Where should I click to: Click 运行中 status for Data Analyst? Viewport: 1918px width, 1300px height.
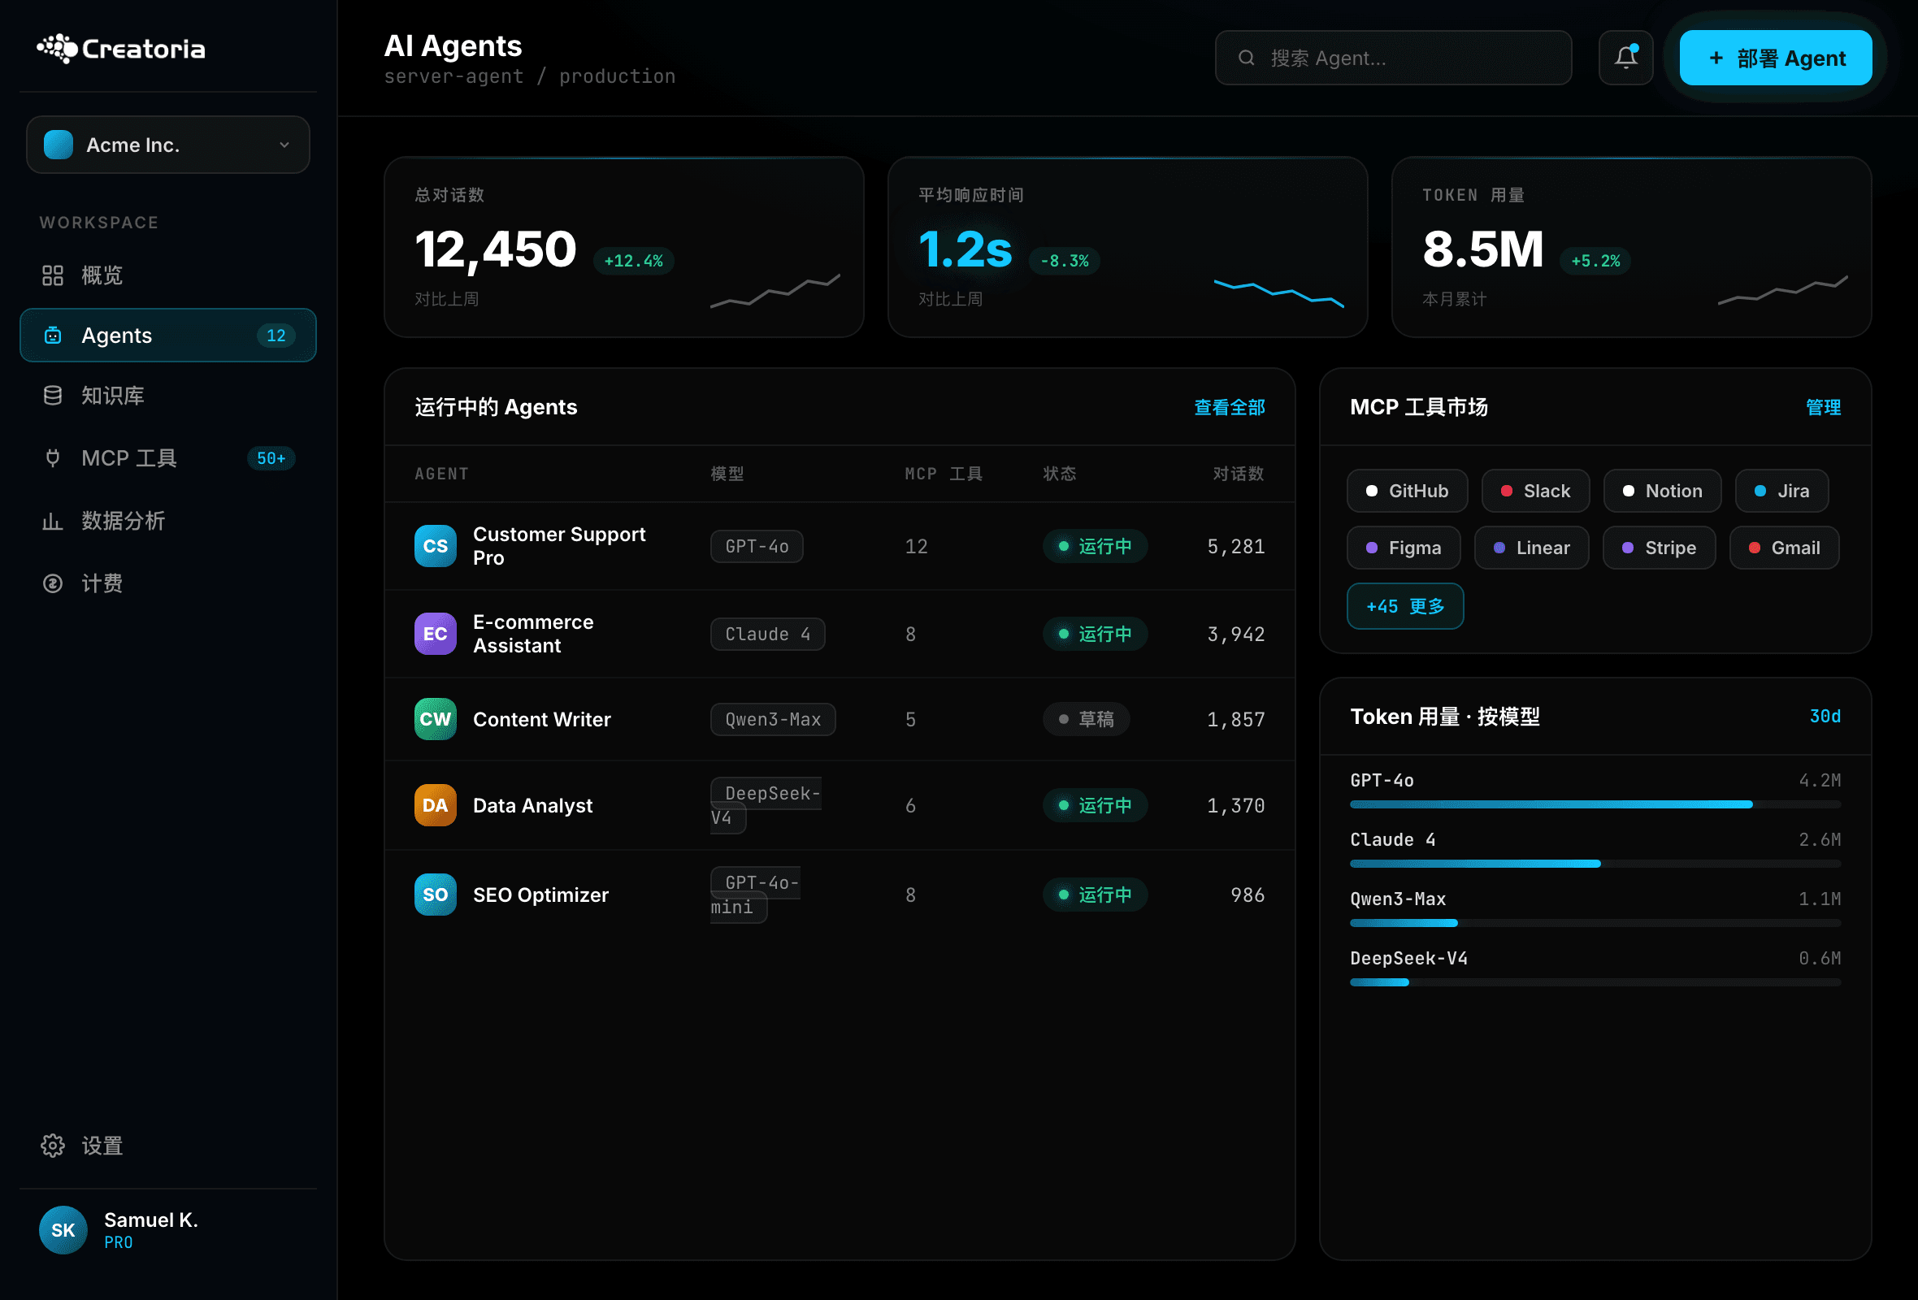tap(1096, 805)
